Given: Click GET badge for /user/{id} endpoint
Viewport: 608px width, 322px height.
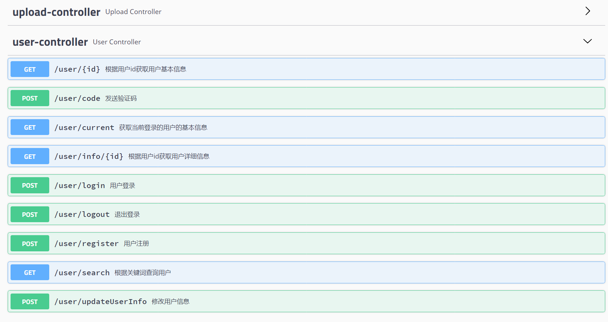Looking at the screenshot, I should click(x=30, y=69).
